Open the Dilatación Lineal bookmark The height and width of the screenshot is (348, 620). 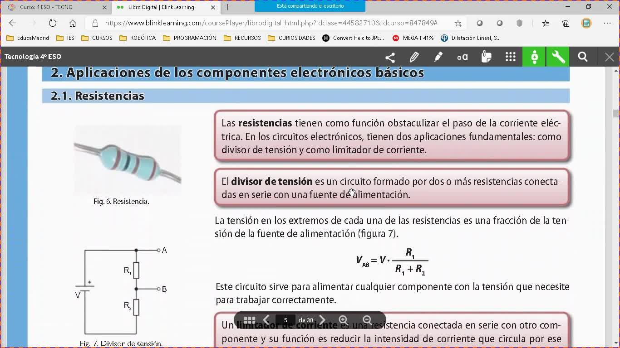(471, 38)
